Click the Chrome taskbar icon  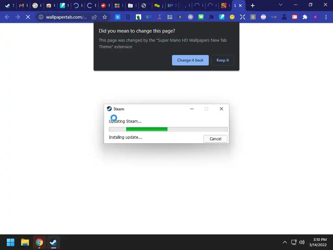39,242
